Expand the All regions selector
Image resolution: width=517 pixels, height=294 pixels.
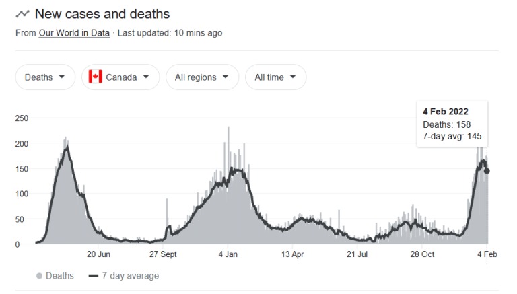coord(202,77)
